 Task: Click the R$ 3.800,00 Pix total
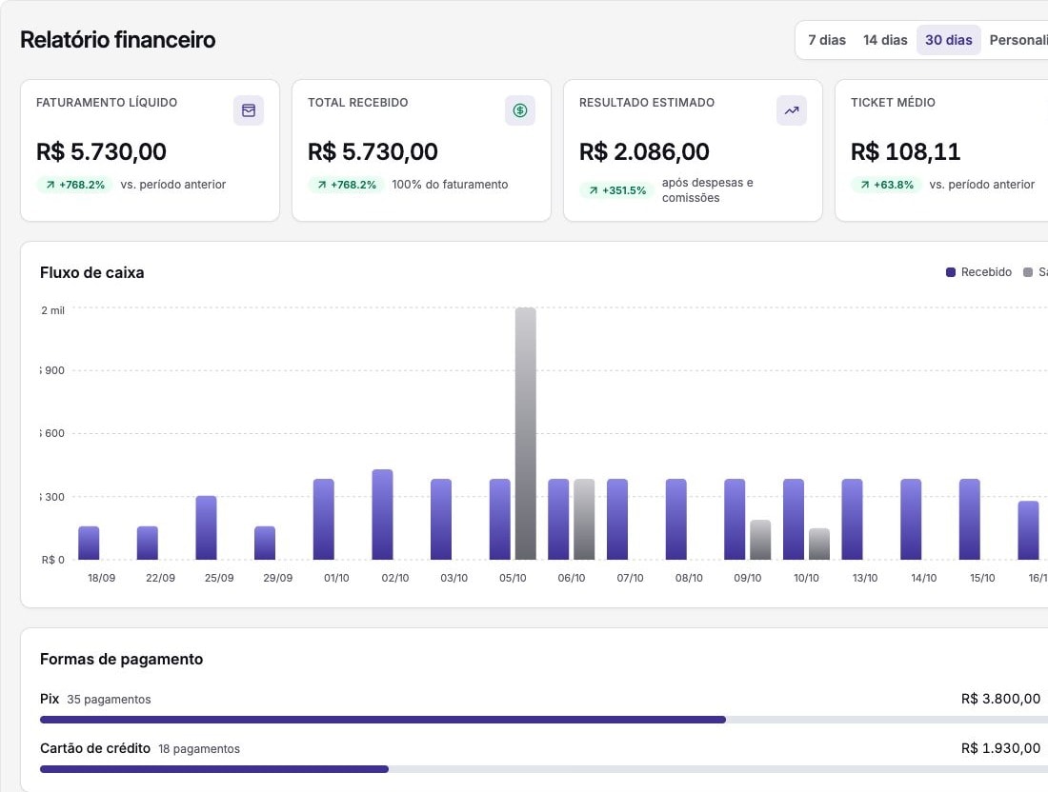pos(1000,699)
